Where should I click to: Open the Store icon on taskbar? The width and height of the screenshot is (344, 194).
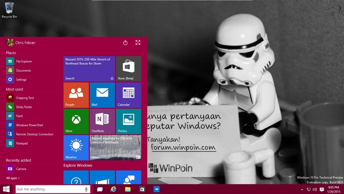click(x=142, y=189)
